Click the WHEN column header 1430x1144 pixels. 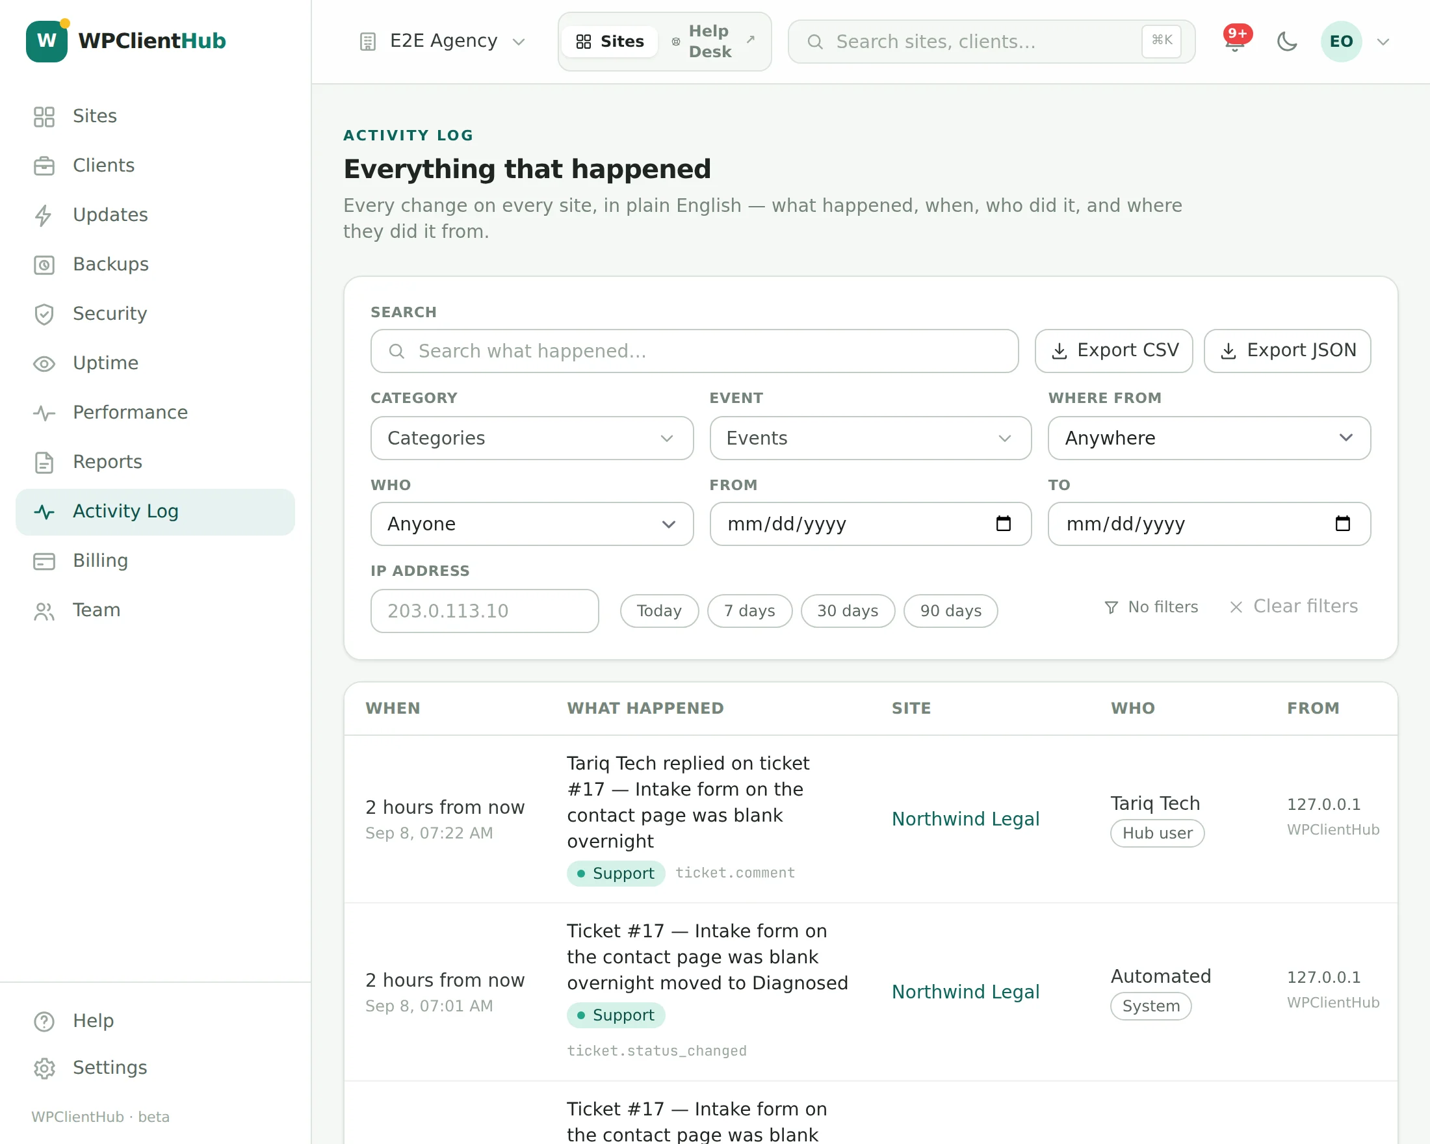coord(393,708)
